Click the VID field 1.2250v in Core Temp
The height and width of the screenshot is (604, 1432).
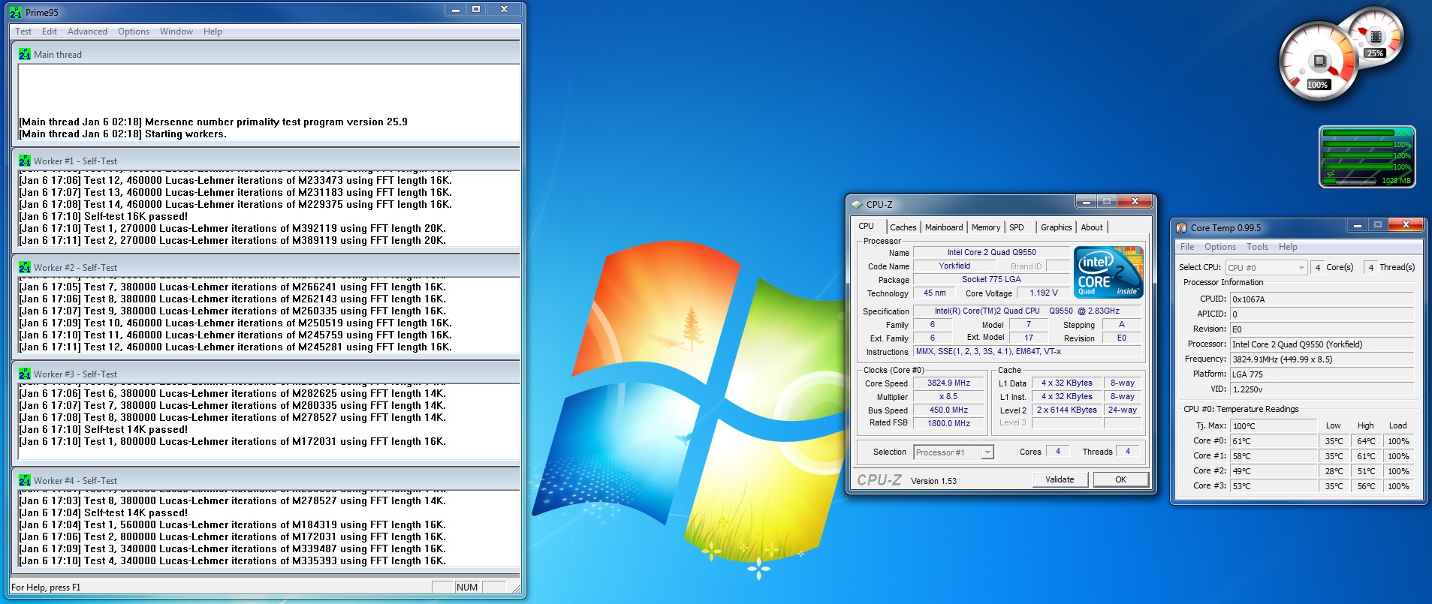[x=1322, y=389]
